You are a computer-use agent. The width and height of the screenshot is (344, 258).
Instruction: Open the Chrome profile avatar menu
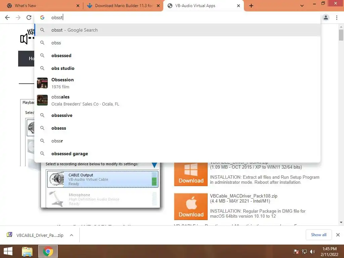[326, 17]
